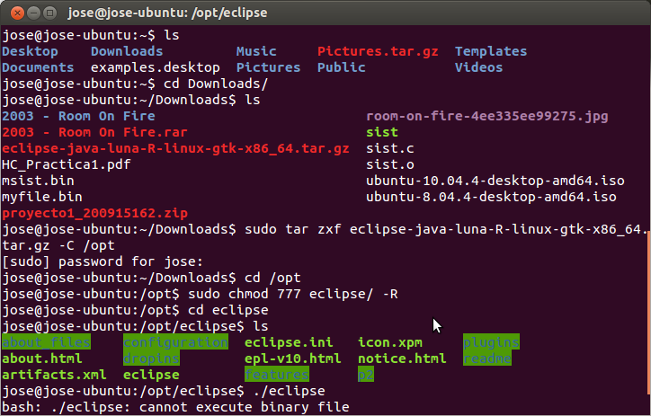Select 'examples.desktop' in the listing

click(x=156, y=67)
